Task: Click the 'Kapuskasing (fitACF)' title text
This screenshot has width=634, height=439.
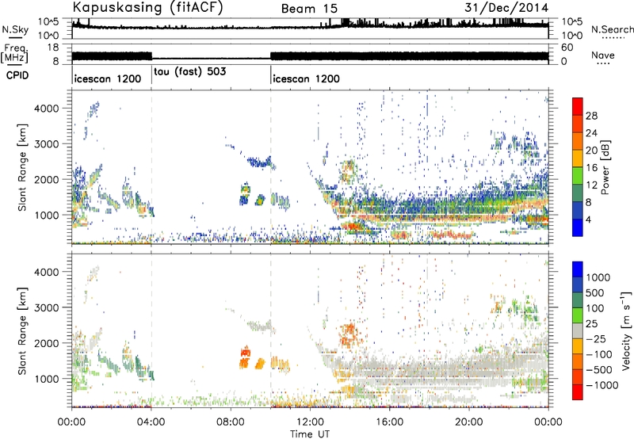Action: [147, 8]
